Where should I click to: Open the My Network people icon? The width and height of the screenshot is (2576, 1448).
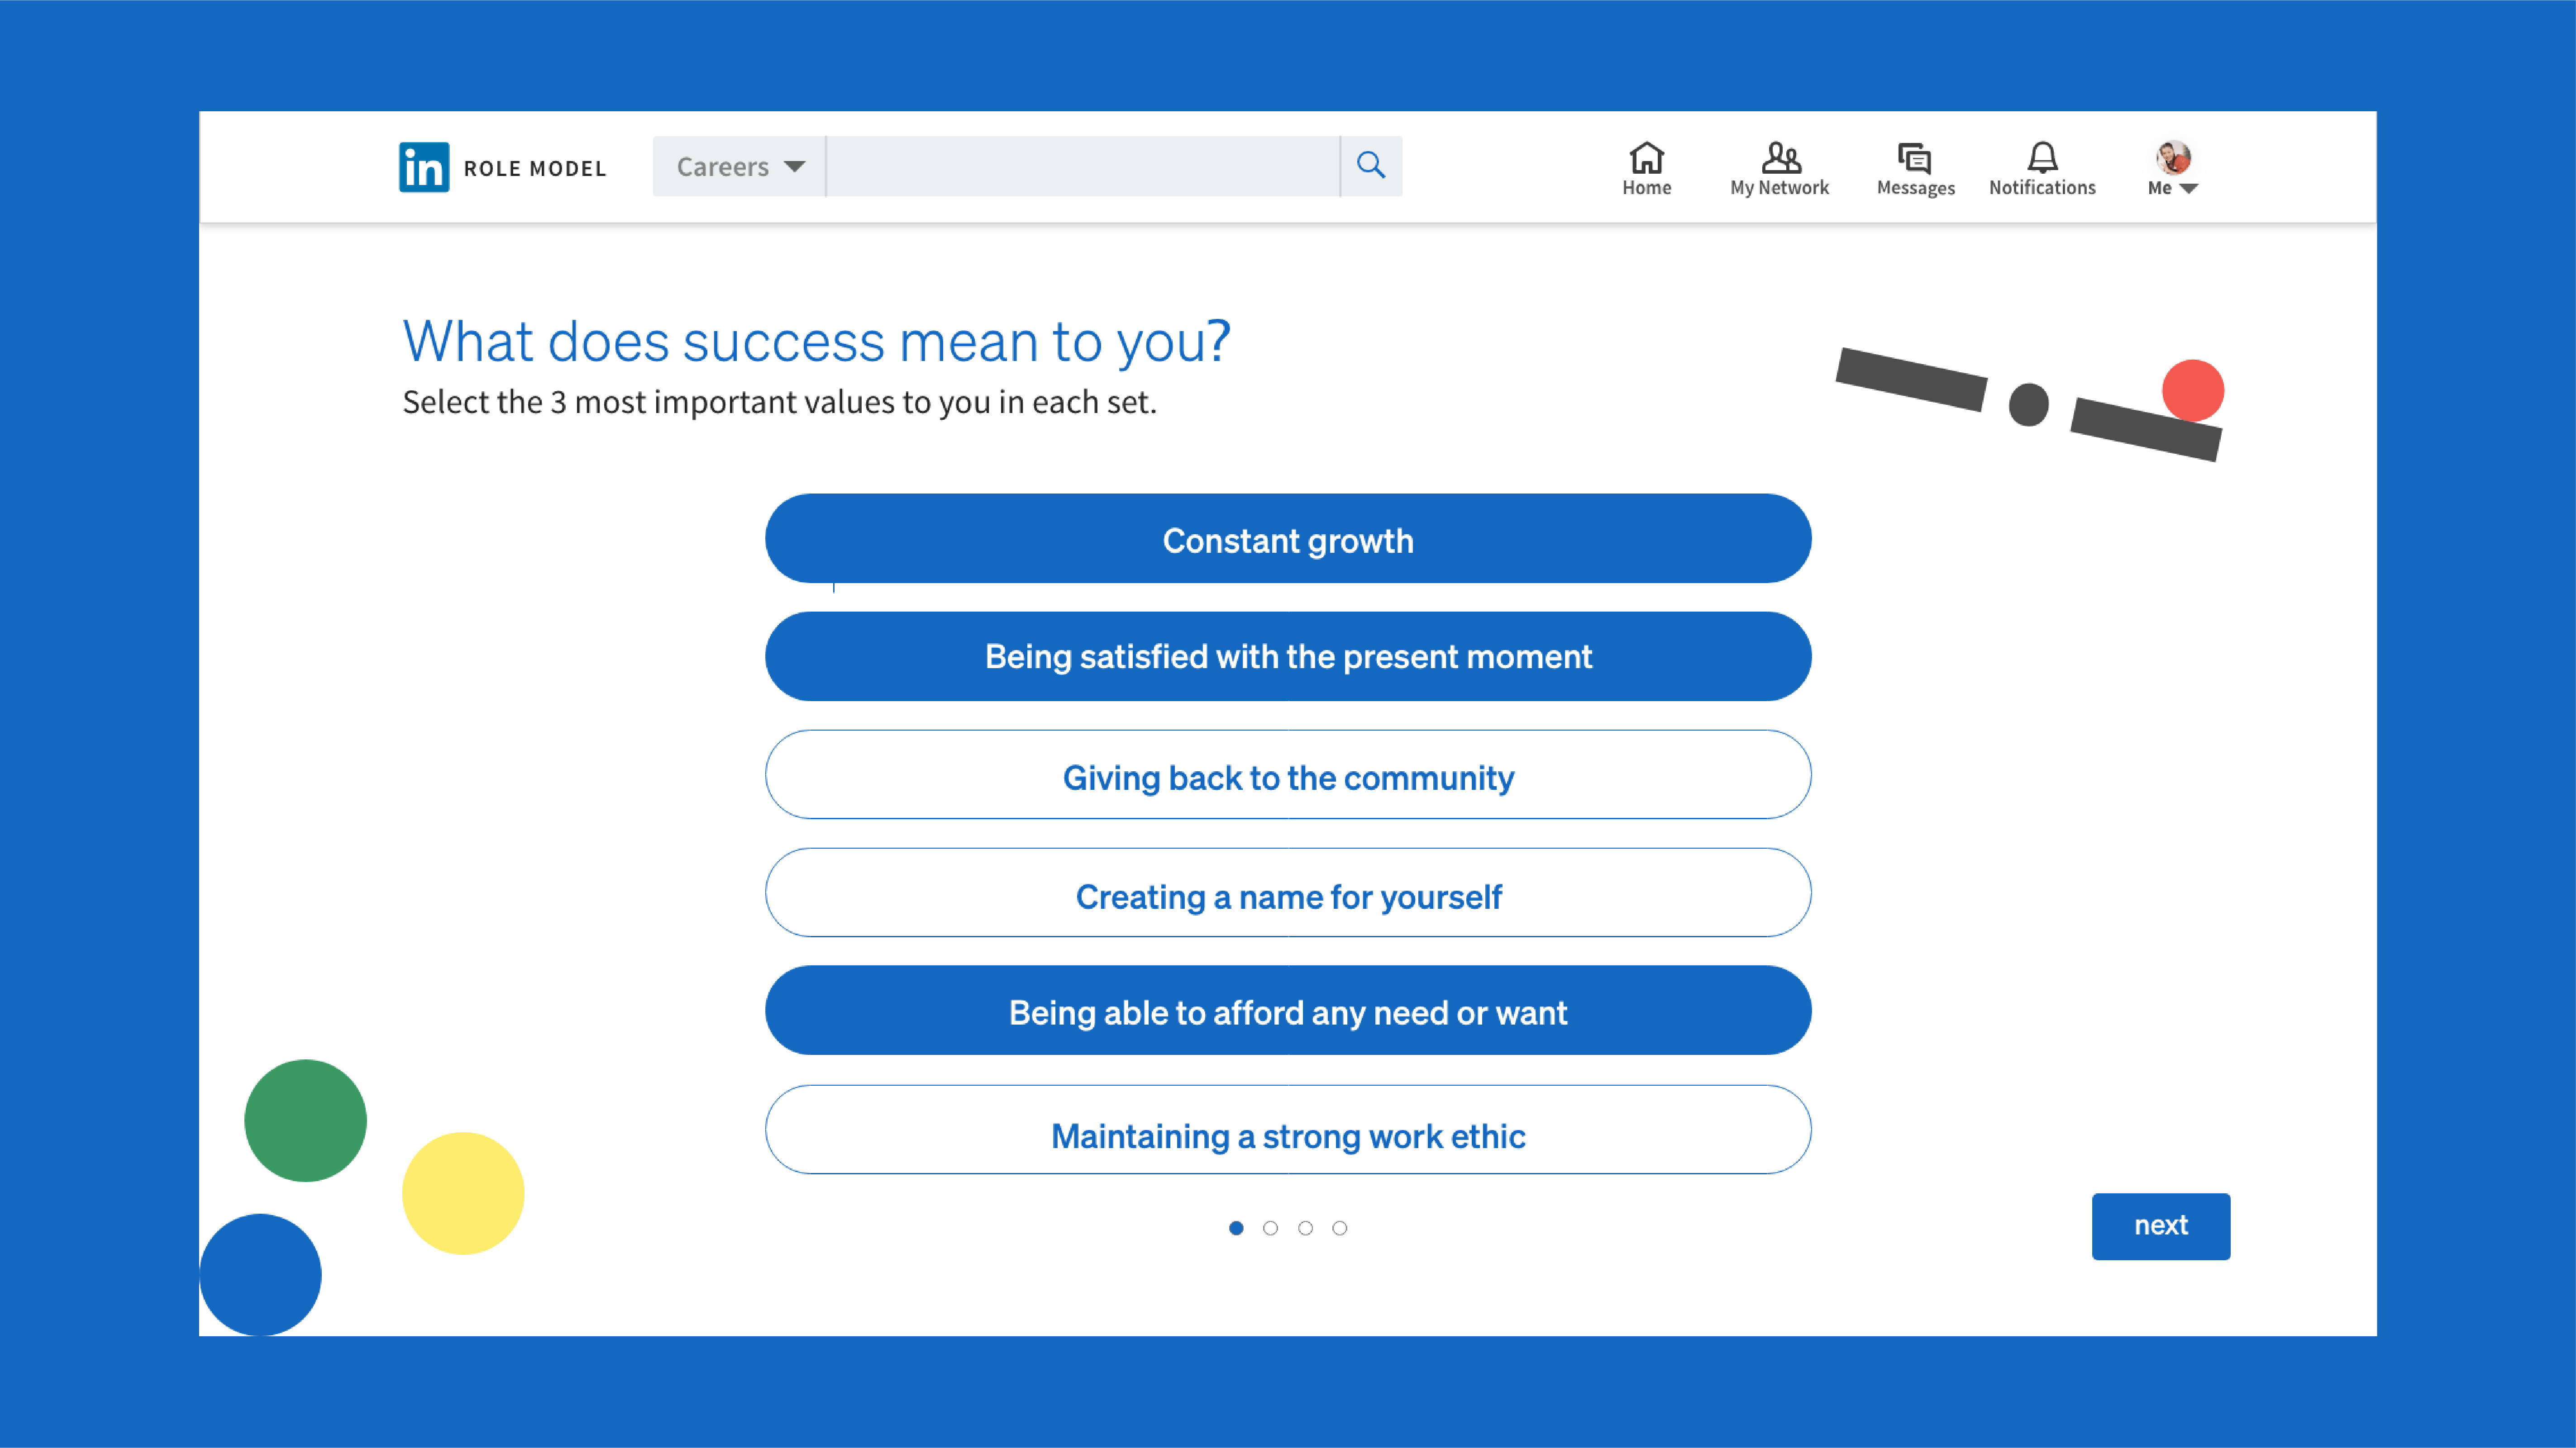[1780, 158]
